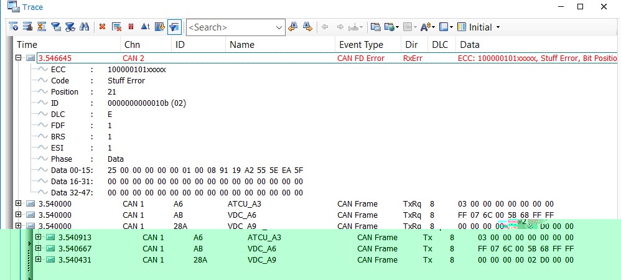This screenshot has height=280, width=621.
Task: Click the Name column header
Action: click(281, 45)
